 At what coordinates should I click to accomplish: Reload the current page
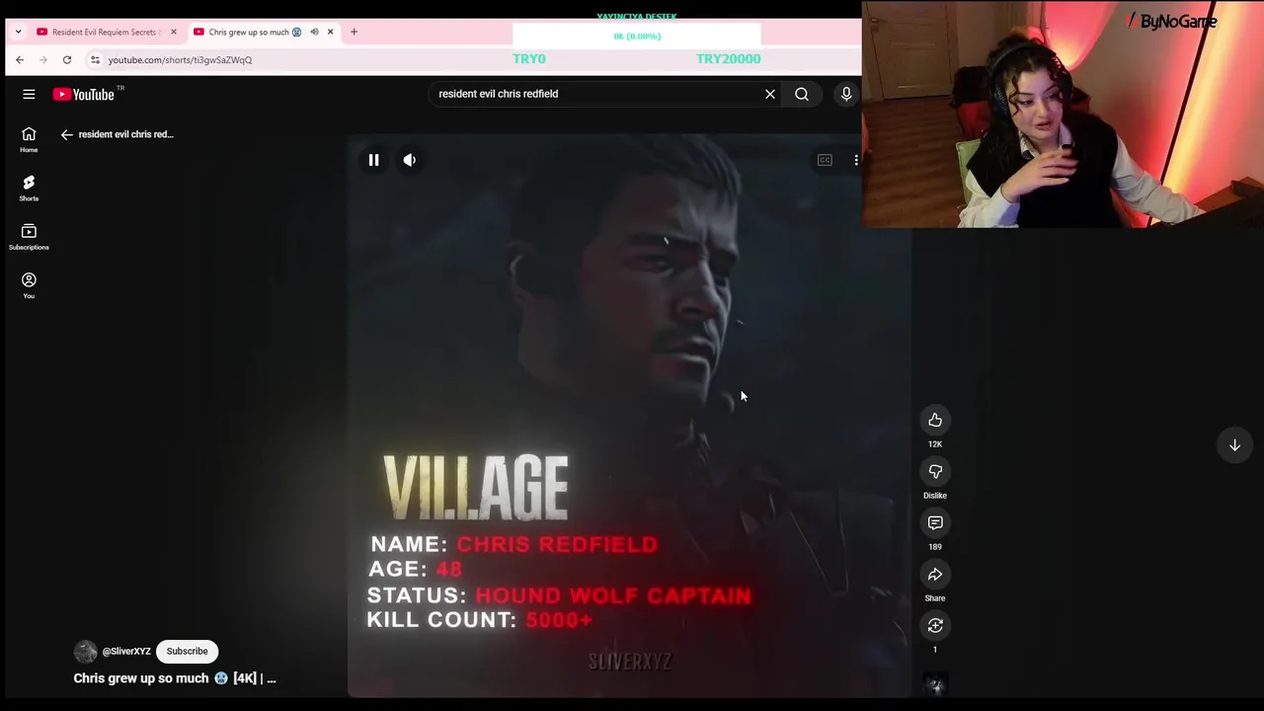point(67,60)
